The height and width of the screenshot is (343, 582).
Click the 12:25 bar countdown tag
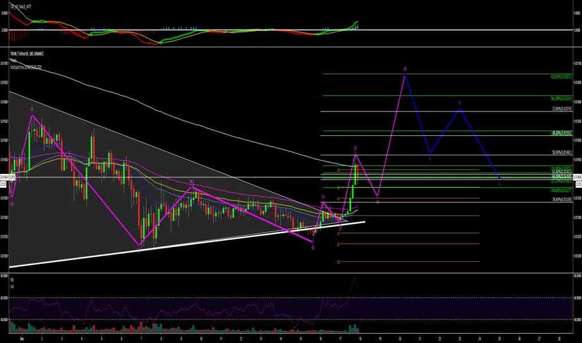coord(578,183)
